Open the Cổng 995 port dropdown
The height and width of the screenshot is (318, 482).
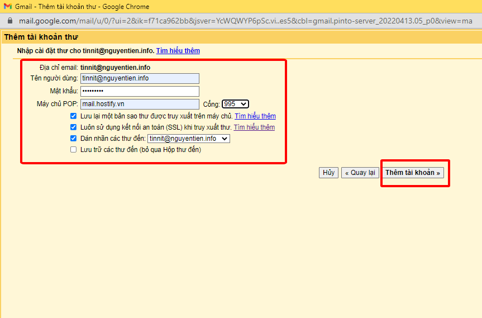[x=235, y=104]
